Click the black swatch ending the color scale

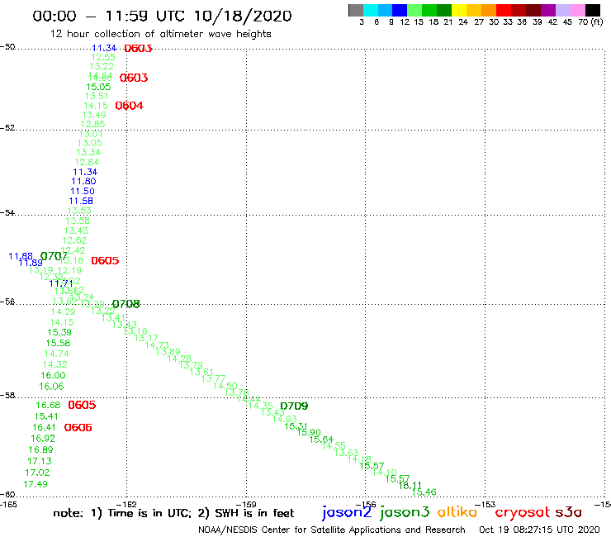point(593,10)
